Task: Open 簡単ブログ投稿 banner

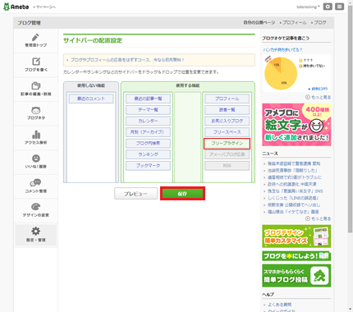Action: point(296,276)
